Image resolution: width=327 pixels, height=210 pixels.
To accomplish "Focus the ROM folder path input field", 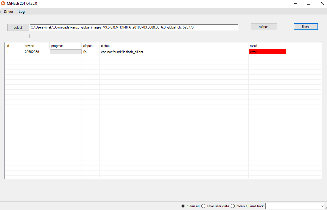I will (134, 27).
